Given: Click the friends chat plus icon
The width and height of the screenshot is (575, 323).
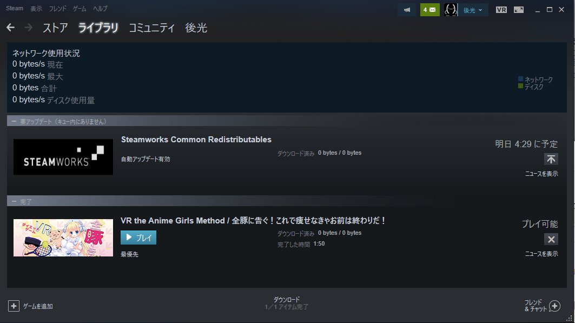Looking at the screenshot, I should click(x=554, y=306).
